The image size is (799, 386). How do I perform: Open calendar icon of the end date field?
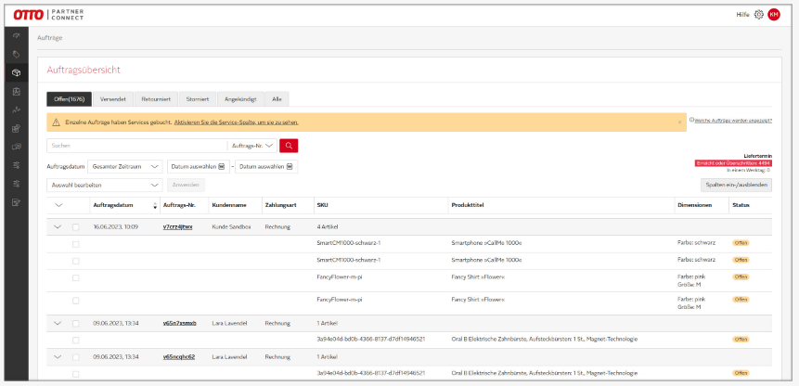[x=290, y=166]
